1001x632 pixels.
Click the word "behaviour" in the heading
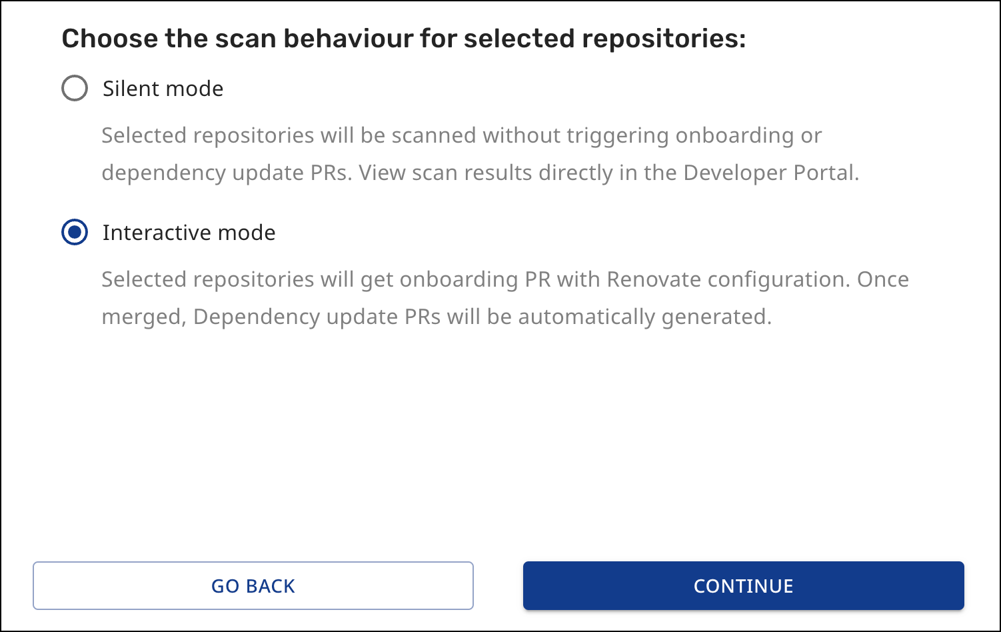(347, 39)
